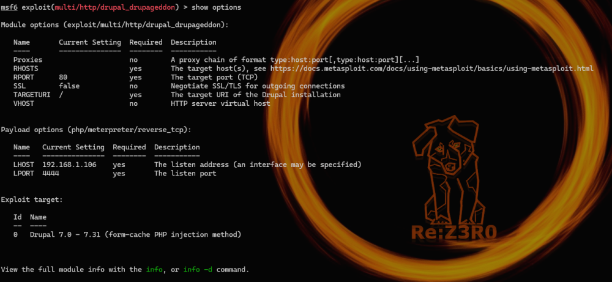Click the Drupal 7.0 - 7.31 target row

click(x=127, y=234)
